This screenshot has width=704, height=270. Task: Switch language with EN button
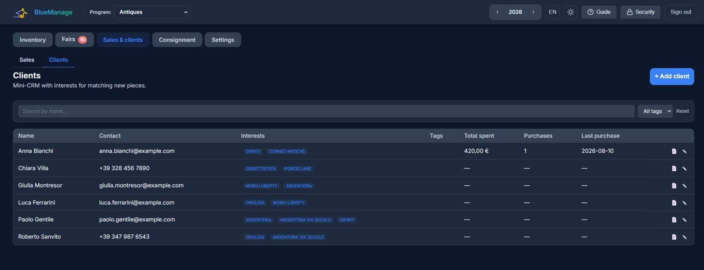point(553,12)
